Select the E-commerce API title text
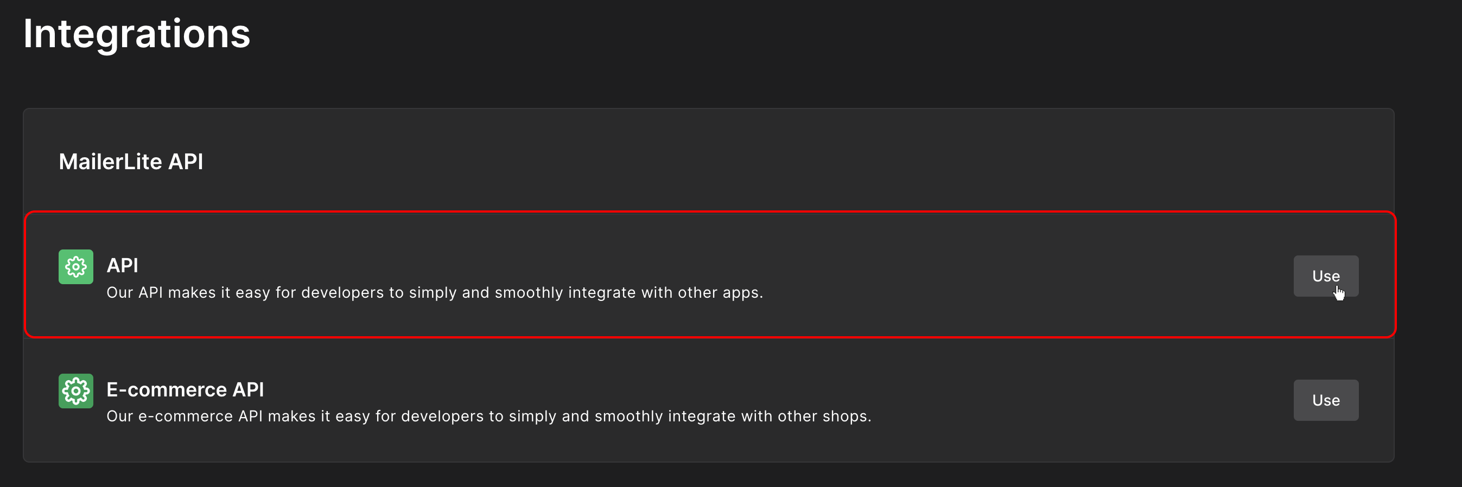1462x487 pixels. pos(185,389)
